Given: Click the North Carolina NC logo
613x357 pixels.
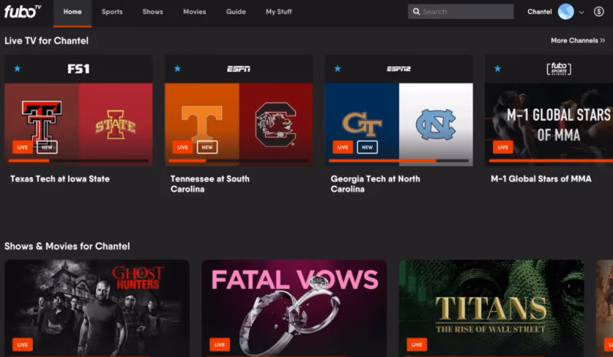Looking at the screenshot, I should point(436,124).
